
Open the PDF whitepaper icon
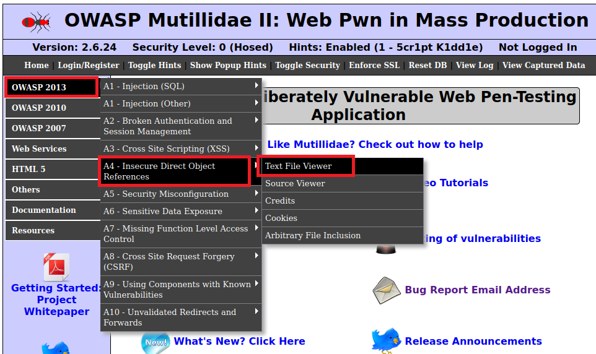click(x=56, y=267)
